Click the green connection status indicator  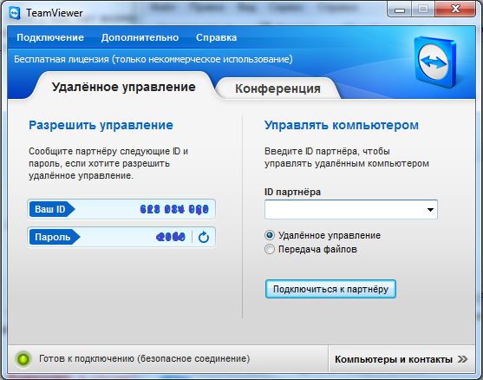[x=23, y=359]
